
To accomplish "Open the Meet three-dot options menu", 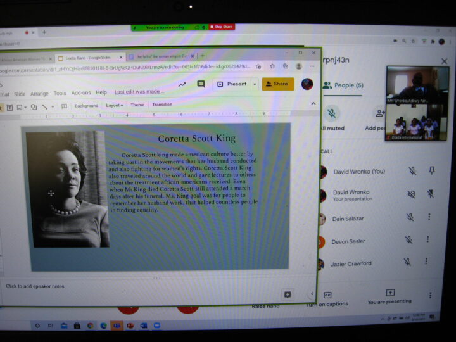I will (430, 295).
